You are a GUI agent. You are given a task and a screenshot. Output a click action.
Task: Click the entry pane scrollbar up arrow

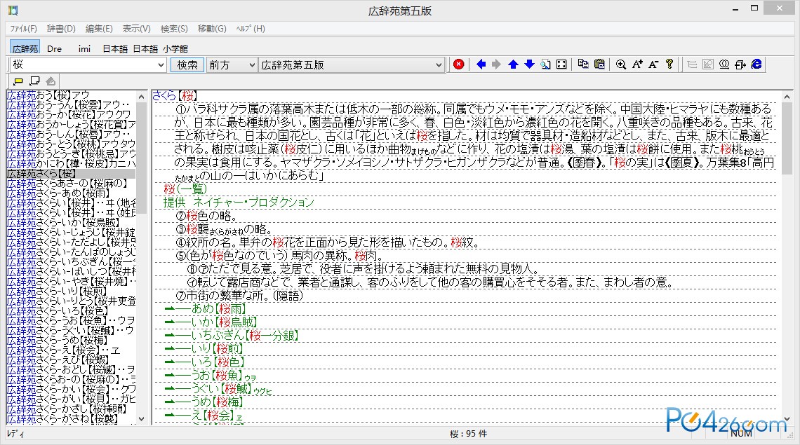787,96
